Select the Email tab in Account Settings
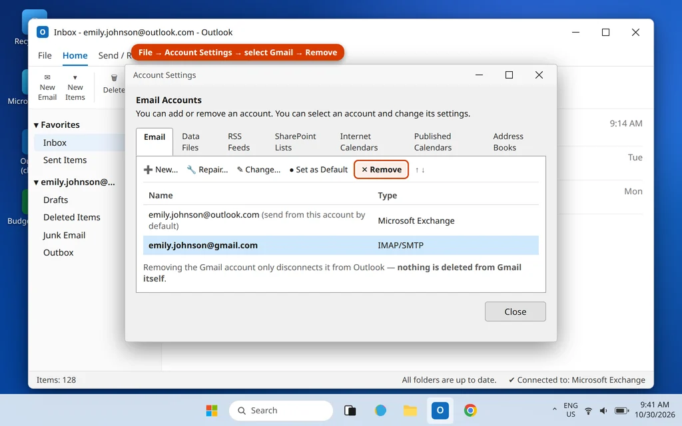This screenshot has width=682, height=426. 155,142
